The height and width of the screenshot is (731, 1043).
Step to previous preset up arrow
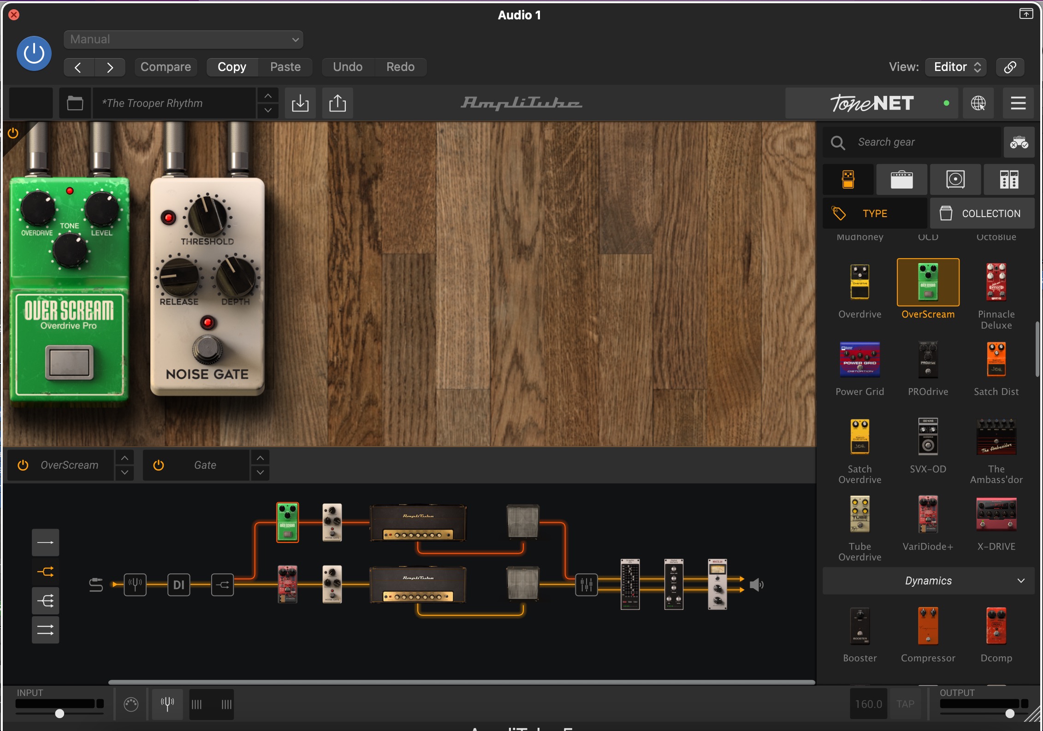coord(268,96)
